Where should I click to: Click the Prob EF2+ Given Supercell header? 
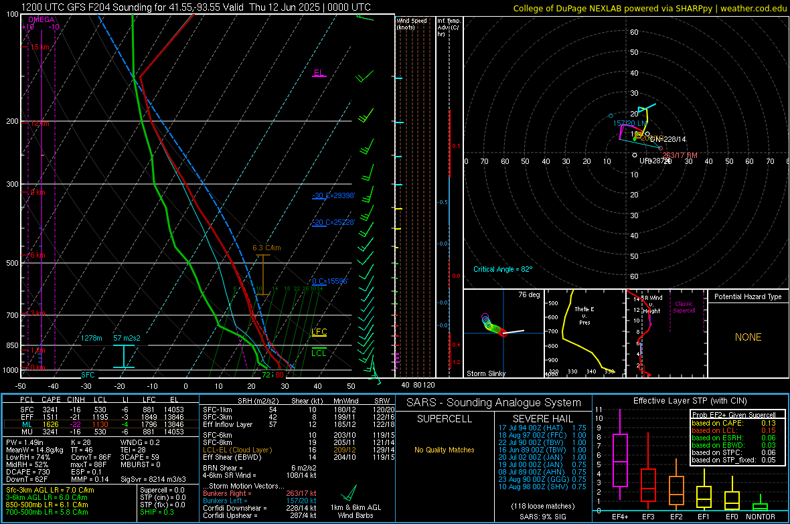point(734,415)
